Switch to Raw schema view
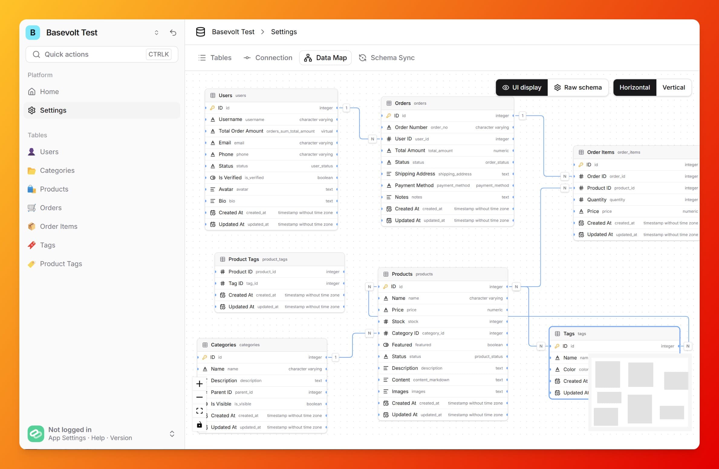Screen dimensions: 719x469 (578, 87)
